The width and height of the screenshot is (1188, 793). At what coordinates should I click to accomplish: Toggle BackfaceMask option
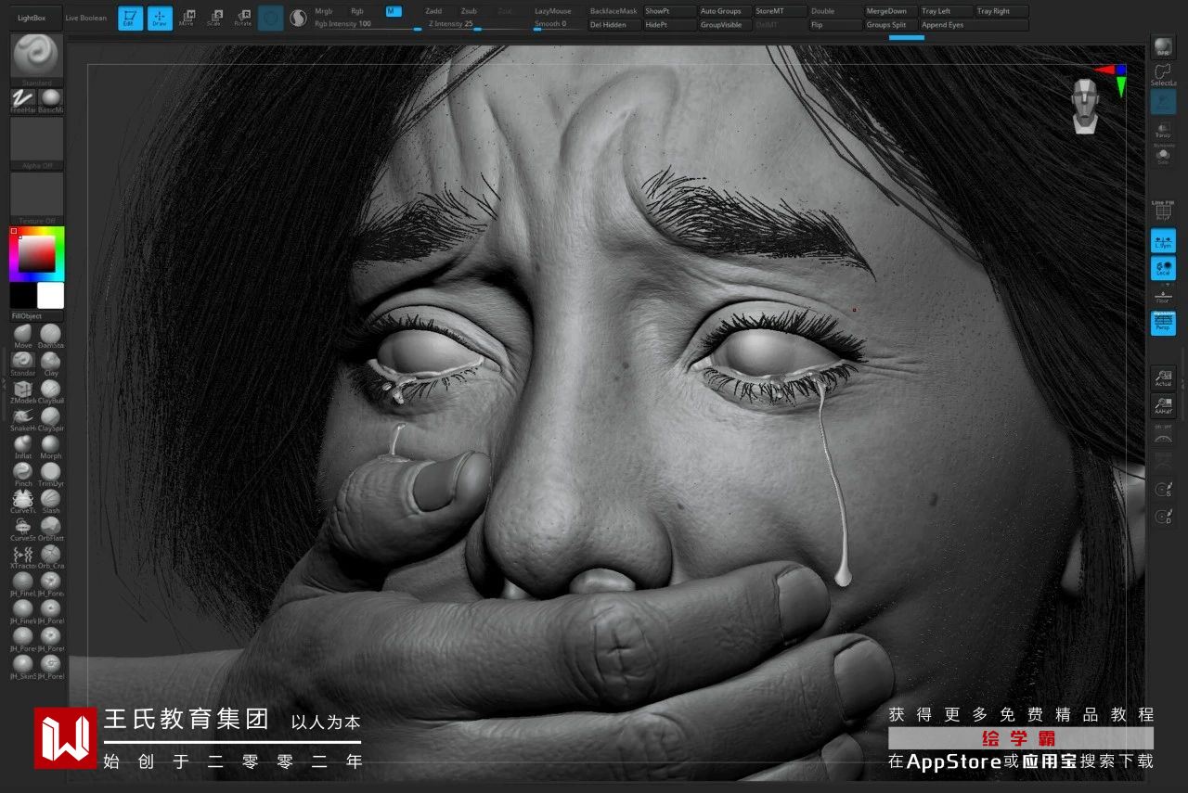(613, 11)
